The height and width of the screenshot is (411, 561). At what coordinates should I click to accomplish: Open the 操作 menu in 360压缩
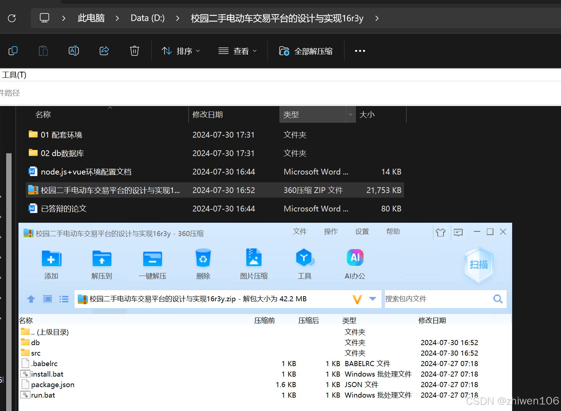(331, 231)
